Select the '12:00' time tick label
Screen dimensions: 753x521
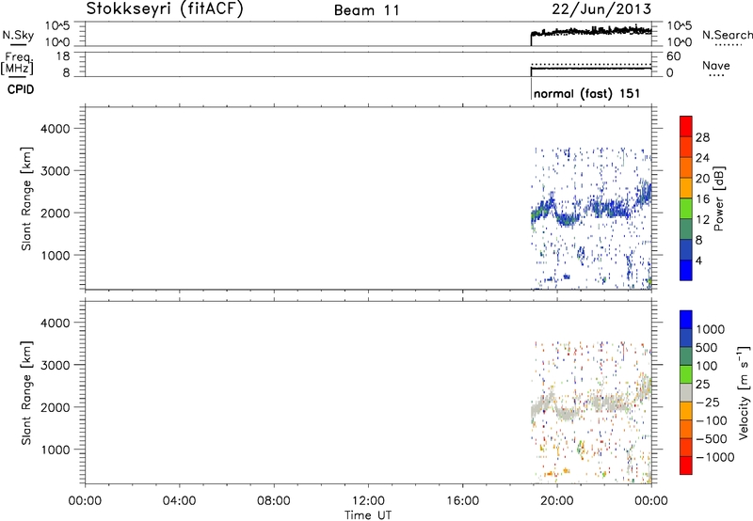pos(368,501)
